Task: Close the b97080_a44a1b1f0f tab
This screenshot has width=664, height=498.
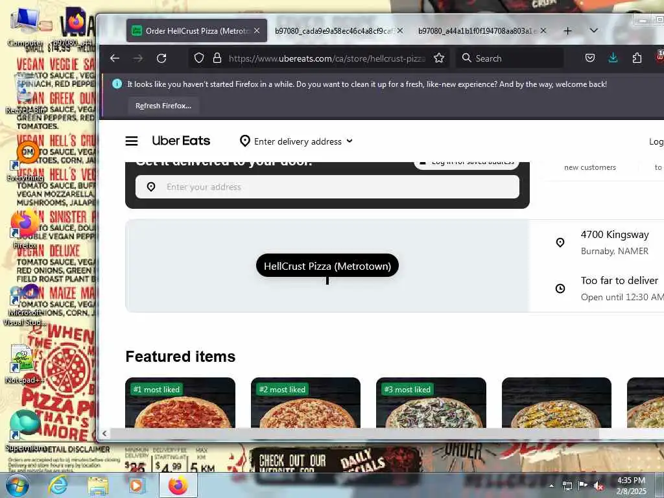Action: (x=543, y=30)
